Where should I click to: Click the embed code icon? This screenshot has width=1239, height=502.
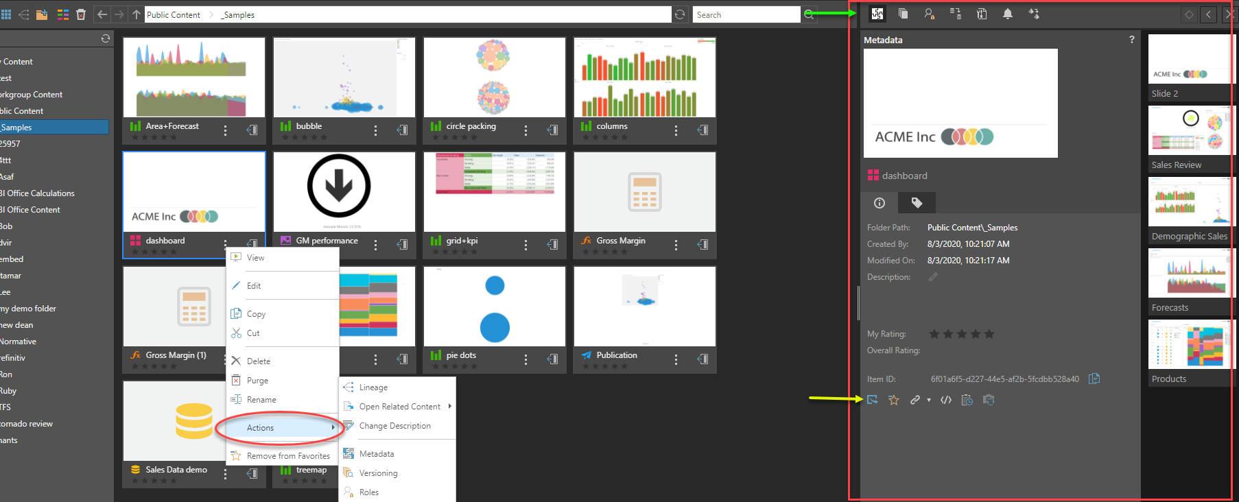coord(946,400)
